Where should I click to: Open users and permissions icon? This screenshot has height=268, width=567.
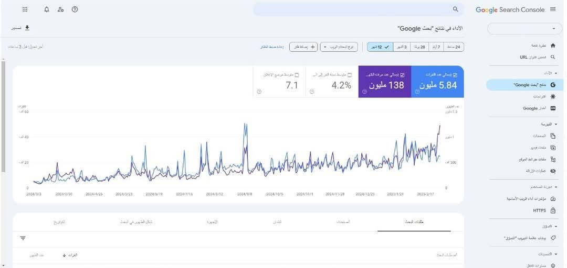point(60,9)
